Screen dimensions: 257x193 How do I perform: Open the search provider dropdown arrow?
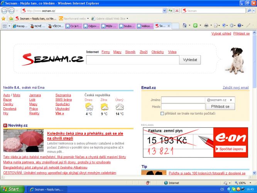pos(254,11)
